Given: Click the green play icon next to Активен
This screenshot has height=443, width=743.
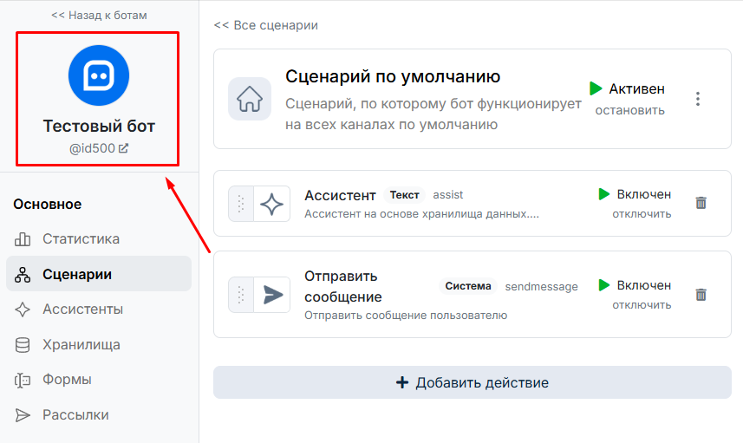Looking at the screenshot, I should pyautogui.click(x=596, y=88).
